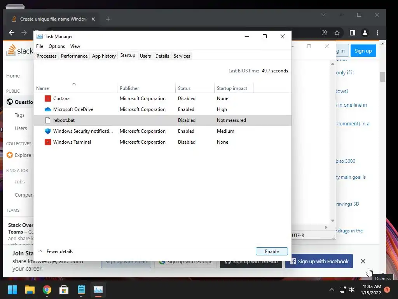Click the Stack Overflow page scrollbar thumb
This screenshot has width=398, height=299.
tap(382, 77)
